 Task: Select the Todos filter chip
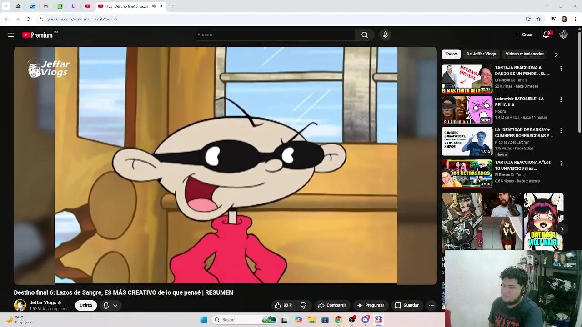[451, 54]
